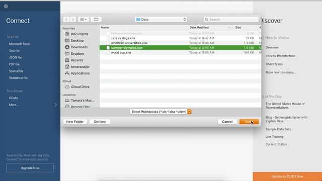Screen dimensions: 322x181
Task: Connect to a JSON file
Action: 15,57
